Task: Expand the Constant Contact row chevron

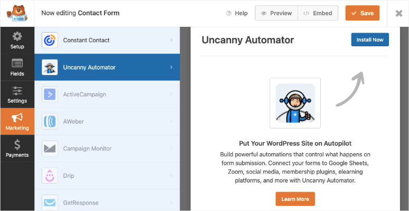Action: [x=172, y=40]
